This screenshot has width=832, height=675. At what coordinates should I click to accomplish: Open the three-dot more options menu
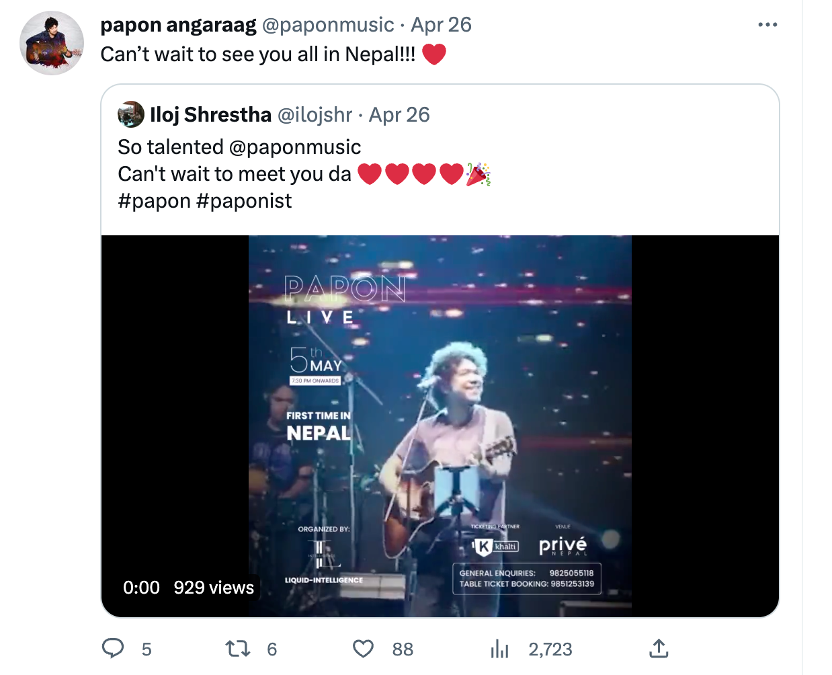[x=767, y=25]
